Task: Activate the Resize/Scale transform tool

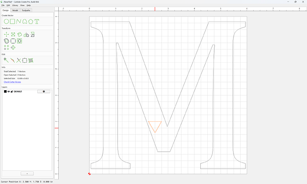Action: [x=13, y=35]
